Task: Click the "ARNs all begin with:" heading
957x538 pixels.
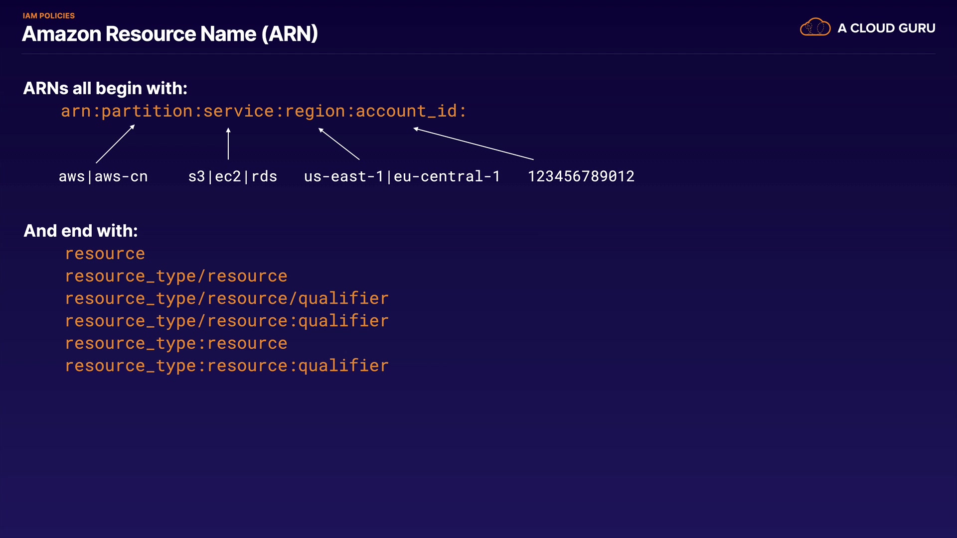Action: point(105,88)
